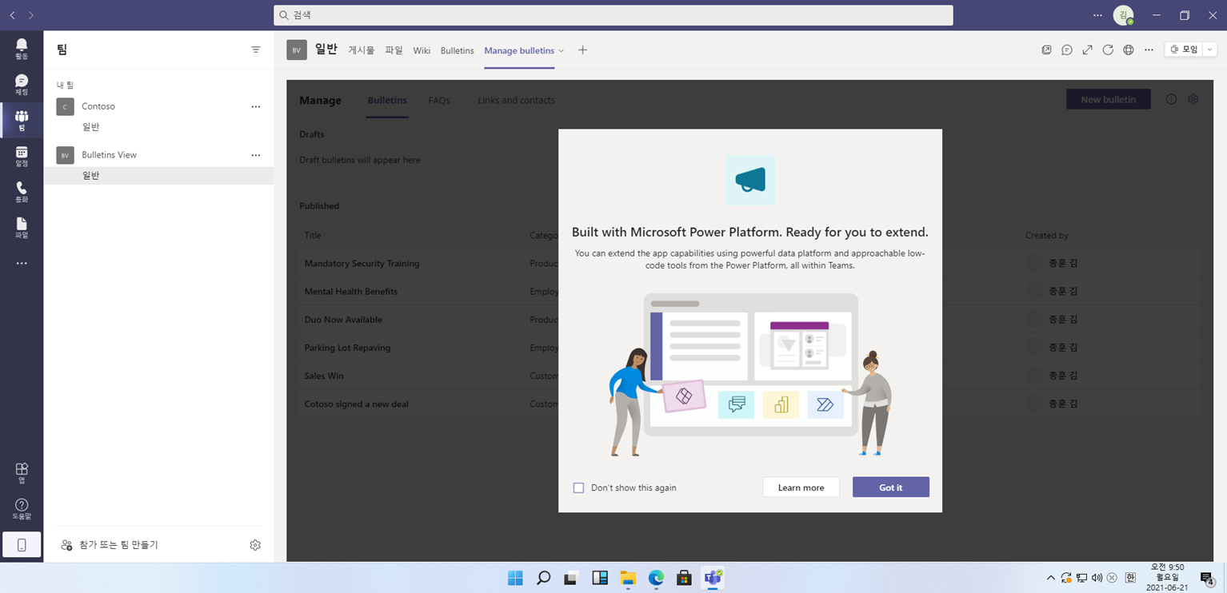This screenshot has height=593, width=1227.
Task: Reload the tab with refresh icon
Action: (x=1108, y=50)
